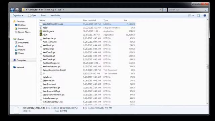Select the LabelsPet.rpt file
Screen dimensions: 215x121
click(x=49, y=81)
